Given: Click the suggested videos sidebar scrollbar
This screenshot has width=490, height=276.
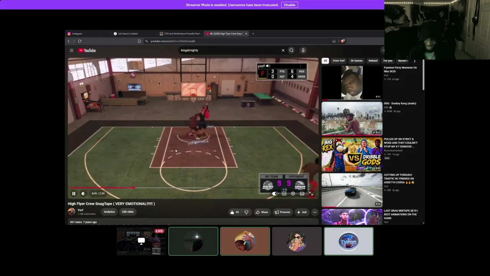Looking at the screenshot, I should pyautogui.click(x=423, y=75).
